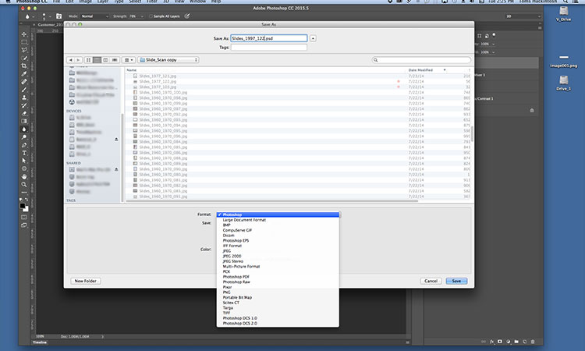Click the Cancel button

pos(431,280)
